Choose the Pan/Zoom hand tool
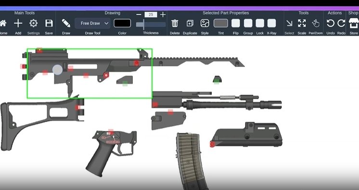The image size is (359, 190). 316,24
